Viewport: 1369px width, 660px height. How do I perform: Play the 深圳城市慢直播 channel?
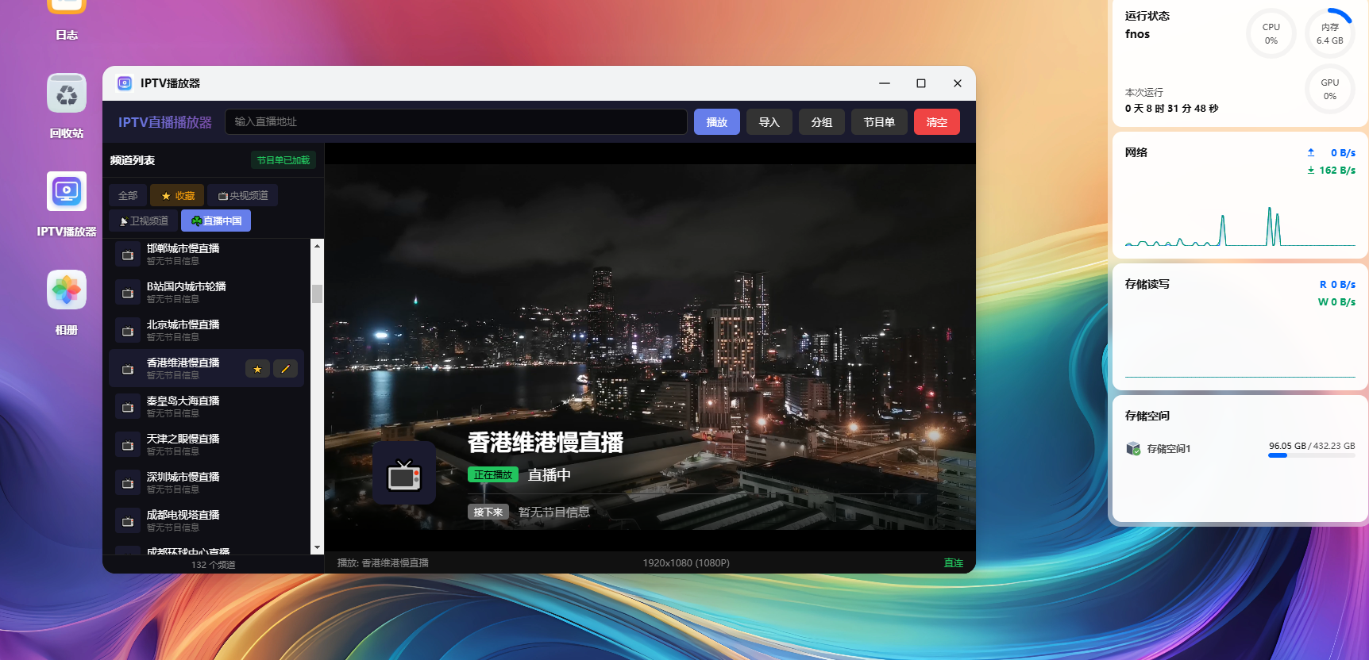(183, 477)
